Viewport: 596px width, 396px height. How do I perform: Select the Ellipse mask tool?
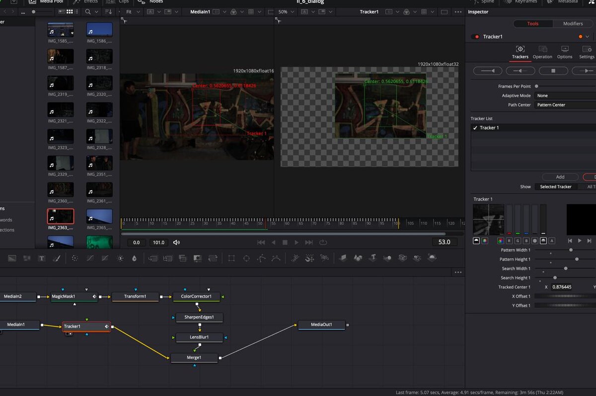(246, 258)
